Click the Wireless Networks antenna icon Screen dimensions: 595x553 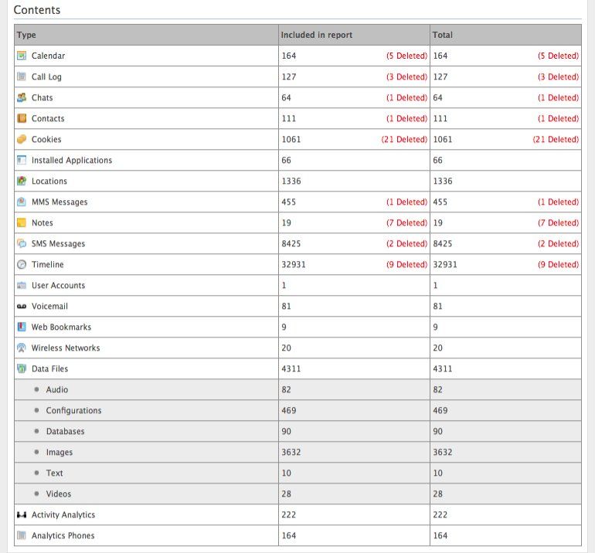tap(22, 348)
